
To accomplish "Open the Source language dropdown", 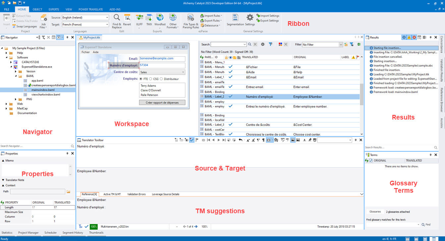I will click(x=107, y=18).
